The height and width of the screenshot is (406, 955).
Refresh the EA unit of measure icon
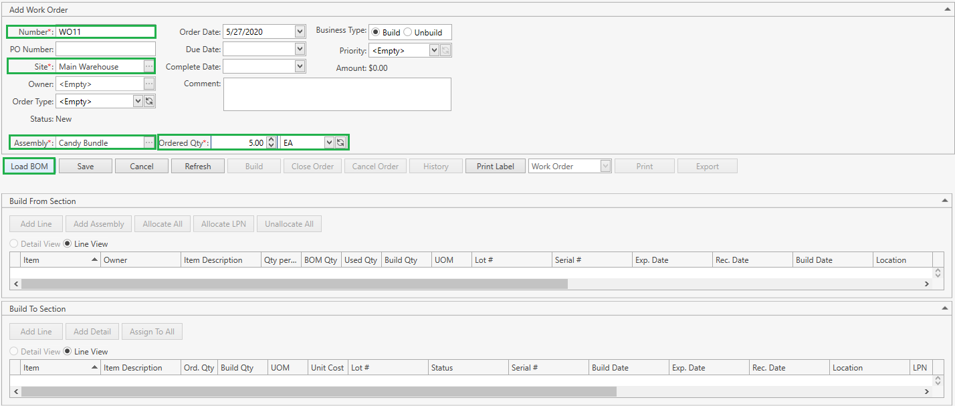pyautogui.click(x=340, y=142)
